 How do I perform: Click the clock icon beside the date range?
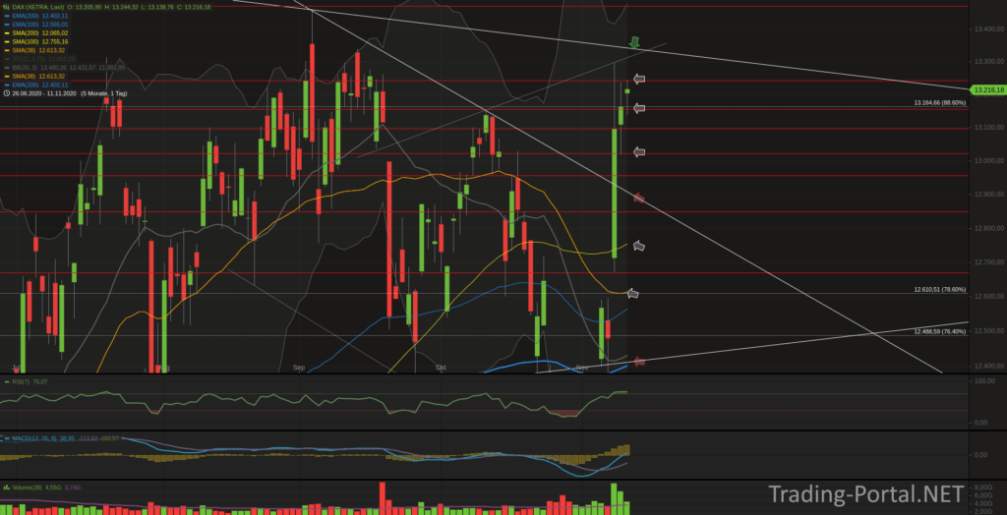coord(7,93)
